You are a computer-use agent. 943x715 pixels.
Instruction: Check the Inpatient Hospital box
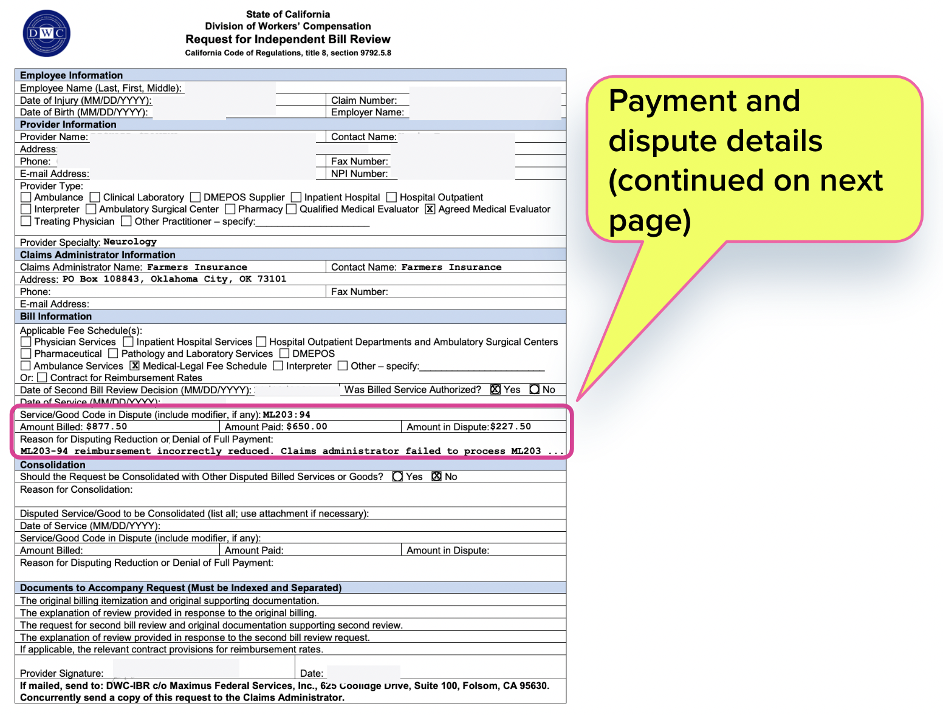[x=296, y=197]
